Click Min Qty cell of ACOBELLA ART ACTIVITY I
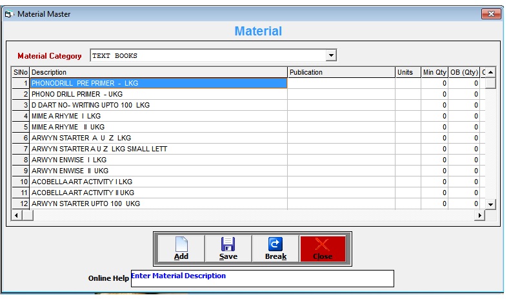Viewport: 511px width, 304px height. [x=434, y=182]
